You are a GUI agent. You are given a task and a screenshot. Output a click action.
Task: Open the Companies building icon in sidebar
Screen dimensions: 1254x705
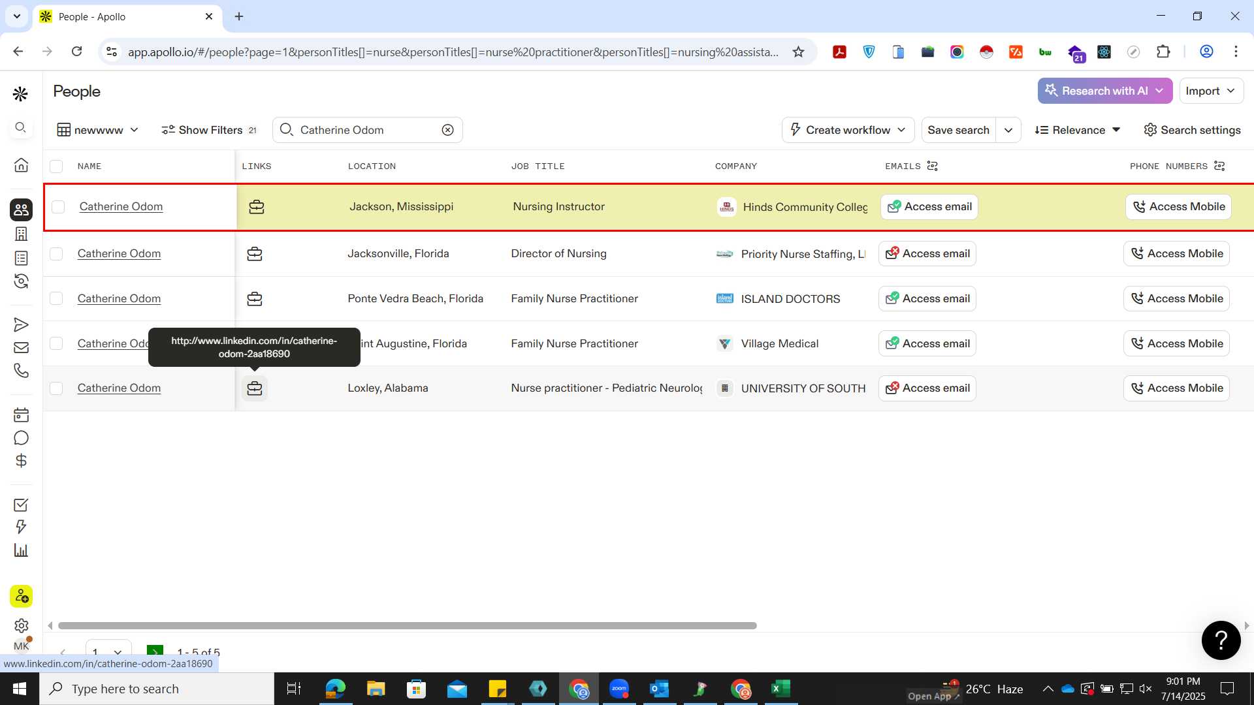21,234
